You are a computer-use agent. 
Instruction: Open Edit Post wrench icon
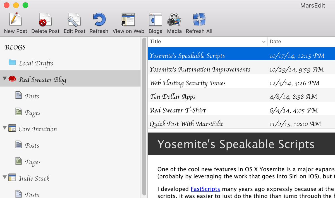click(x=74, y=19)
